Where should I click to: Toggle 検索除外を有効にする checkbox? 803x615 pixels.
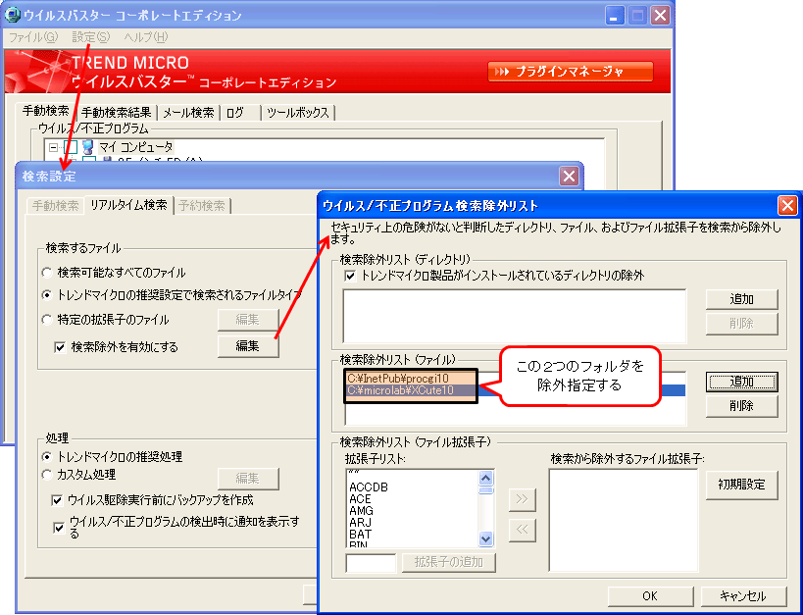[60, 347]
